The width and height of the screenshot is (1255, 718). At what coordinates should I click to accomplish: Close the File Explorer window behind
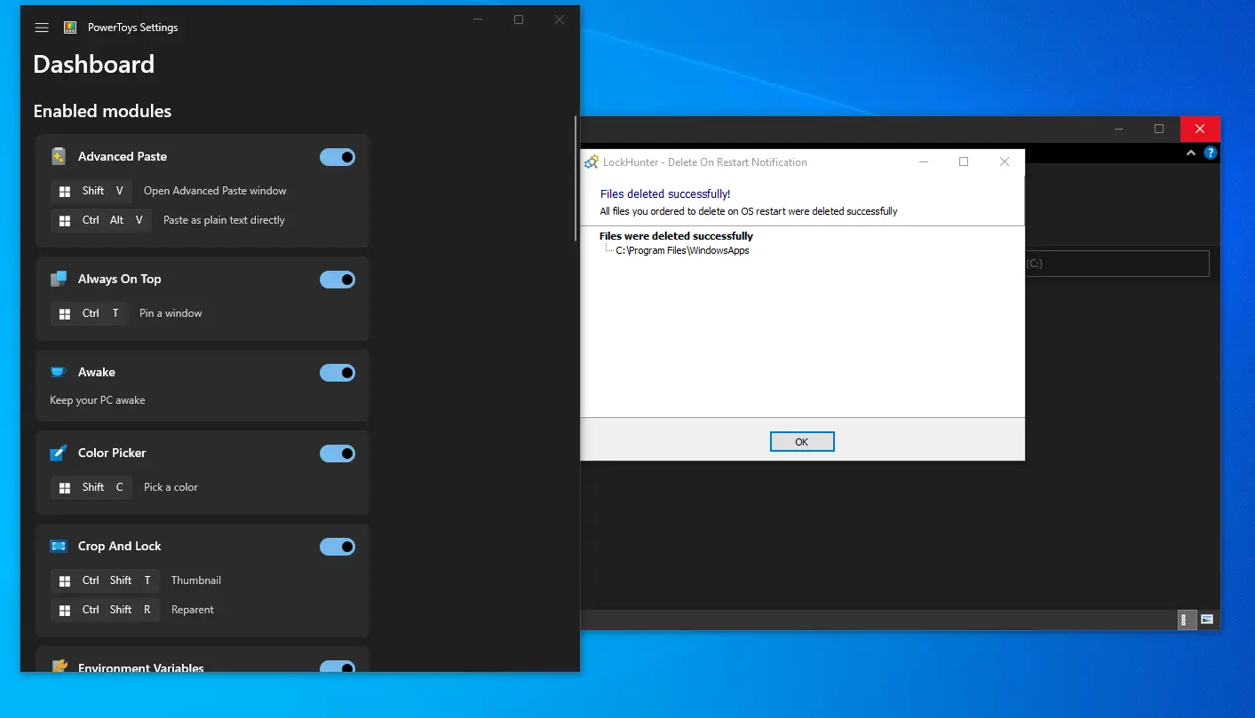pos(1200,129)
